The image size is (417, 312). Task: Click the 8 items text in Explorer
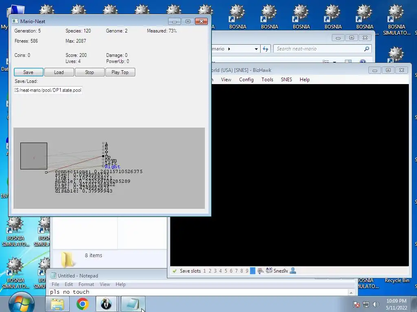(x=94, y=255)
